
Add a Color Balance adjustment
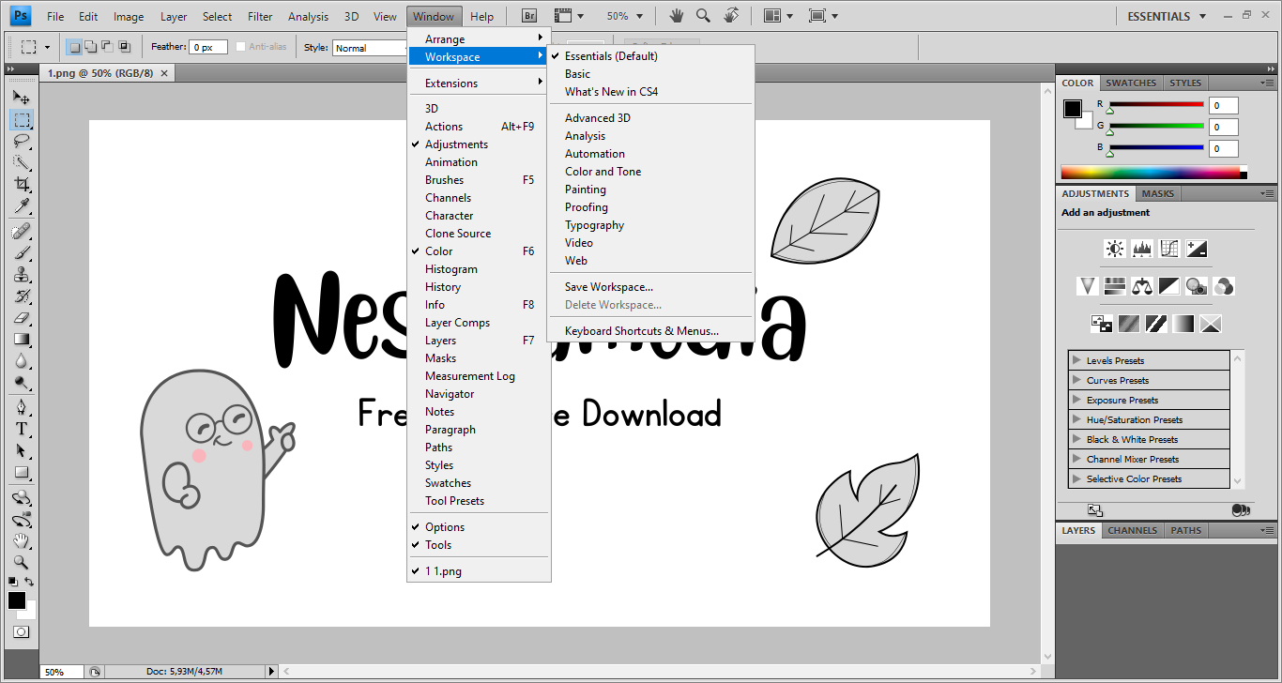[x=1141, y=286]
